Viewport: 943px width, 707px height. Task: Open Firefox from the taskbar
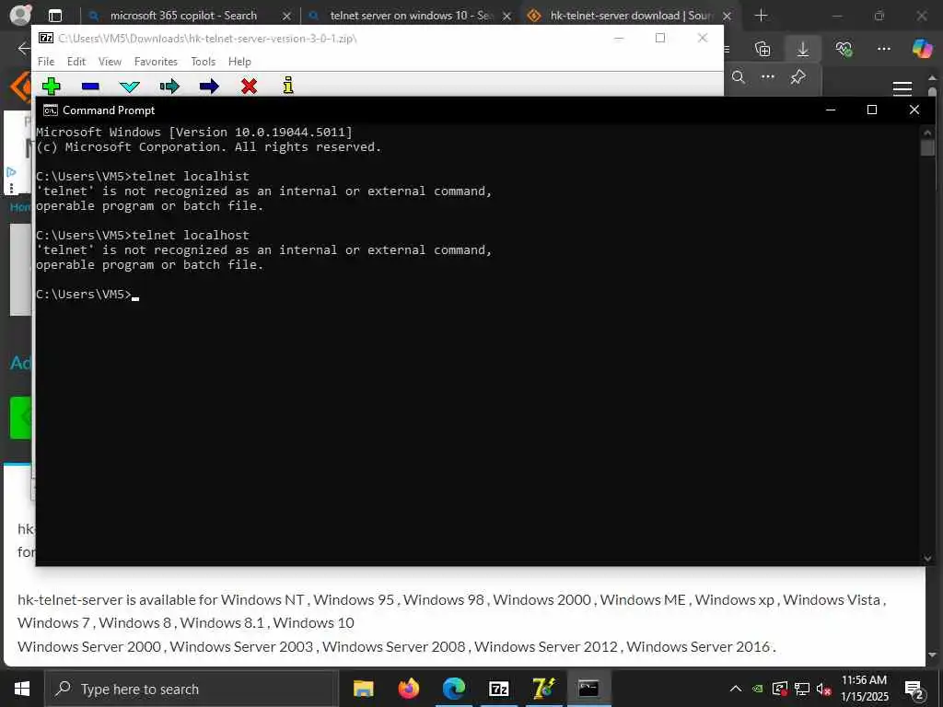point(408,689)
